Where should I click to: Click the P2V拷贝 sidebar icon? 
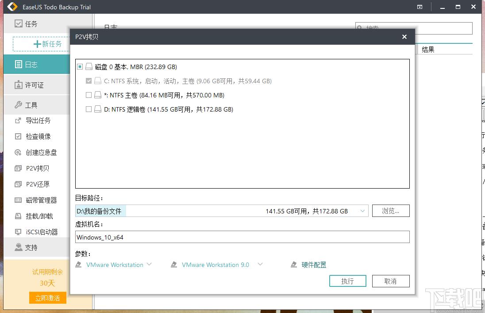coord(18,168)
